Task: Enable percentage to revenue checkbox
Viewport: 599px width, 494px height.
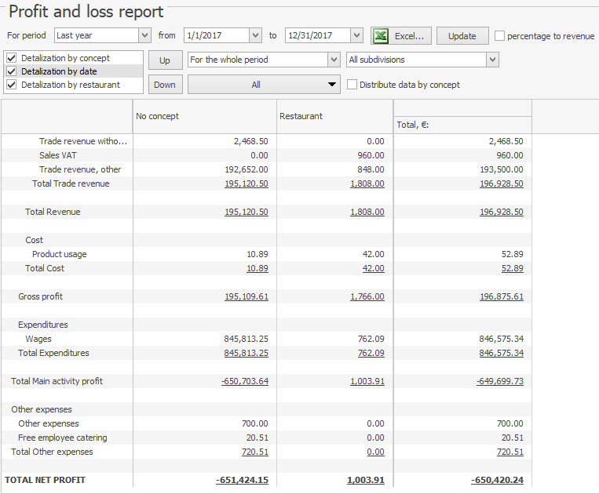Action: 500,36
